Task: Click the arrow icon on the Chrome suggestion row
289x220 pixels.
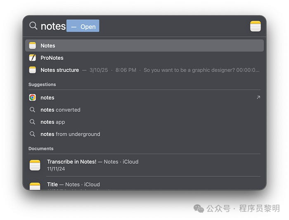Action: point(258,97)
